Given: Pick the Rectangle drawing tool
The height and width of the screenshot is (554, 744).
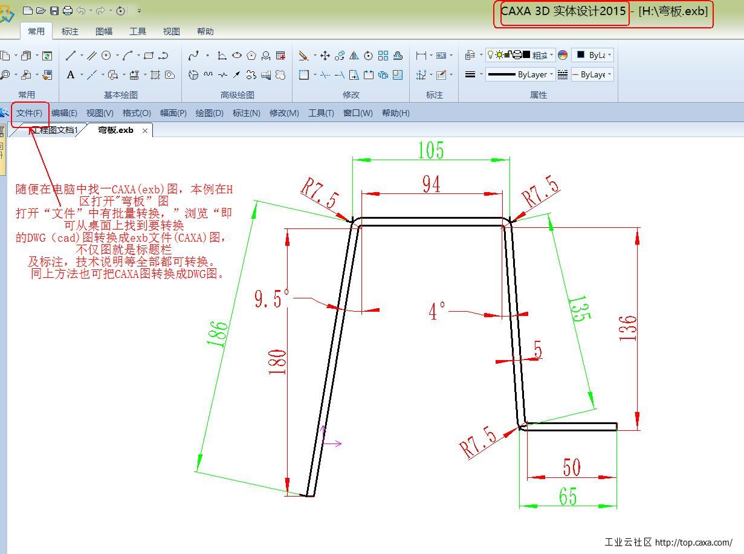Looking at the screenshot, I should [149, 56].
